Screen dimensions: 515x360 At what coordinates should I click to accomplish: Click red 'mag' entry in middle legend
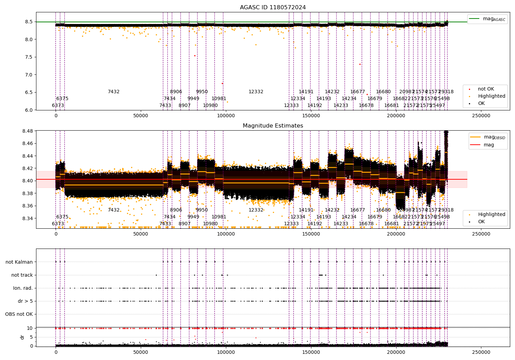pyautogui.click(x=482, y=145)
